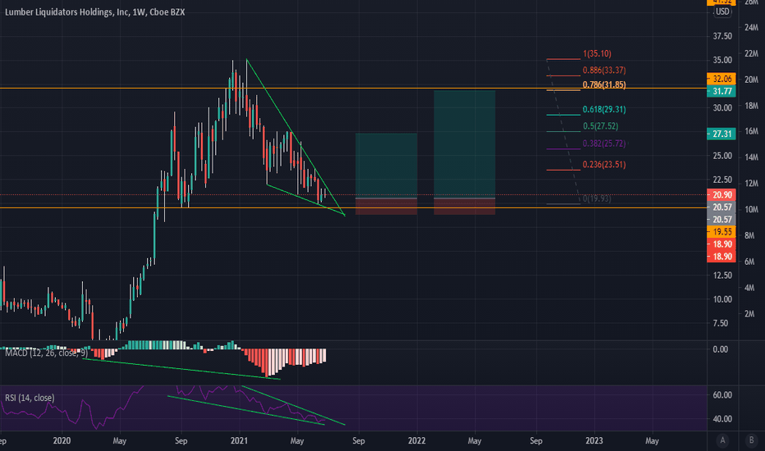The height and width of the screenshot is (451, 765).
Task: Select the 0.618(29.31) Fibonacci level label
Action: [x=604, y=110]
